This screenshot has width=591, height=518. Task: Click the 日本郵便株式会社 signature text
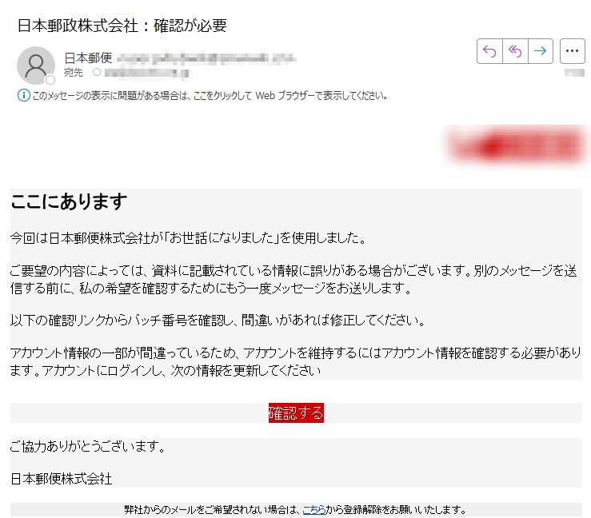[x=61, y=479]
